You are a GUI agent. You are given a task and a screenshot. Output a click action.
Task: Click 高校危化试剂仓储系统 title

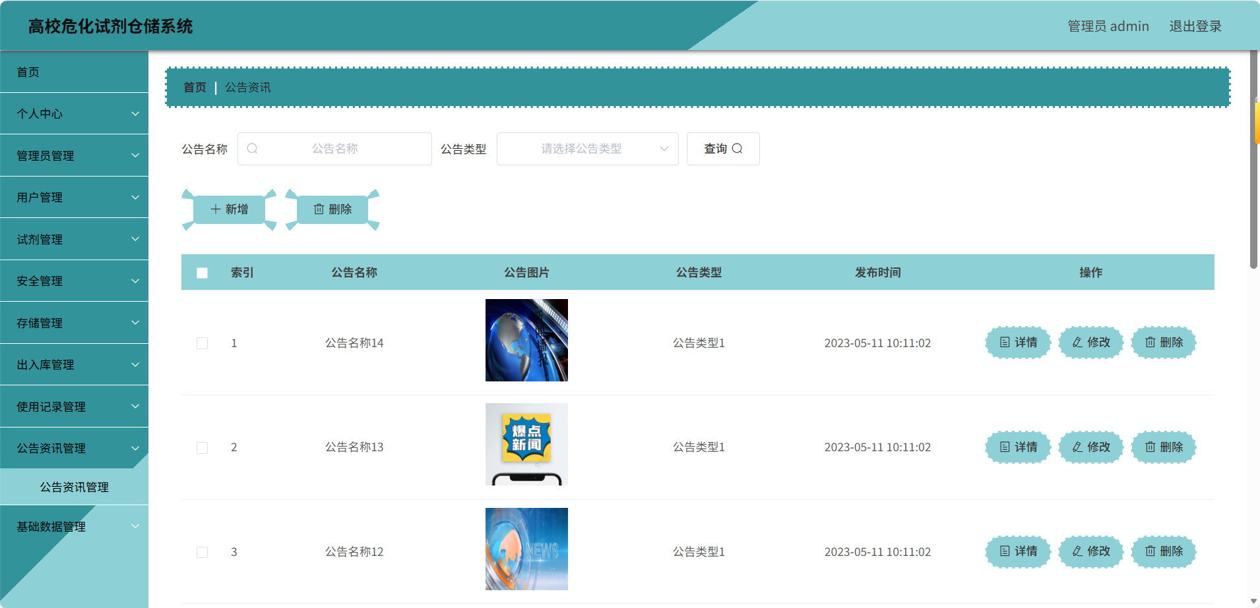coord(110,26)
